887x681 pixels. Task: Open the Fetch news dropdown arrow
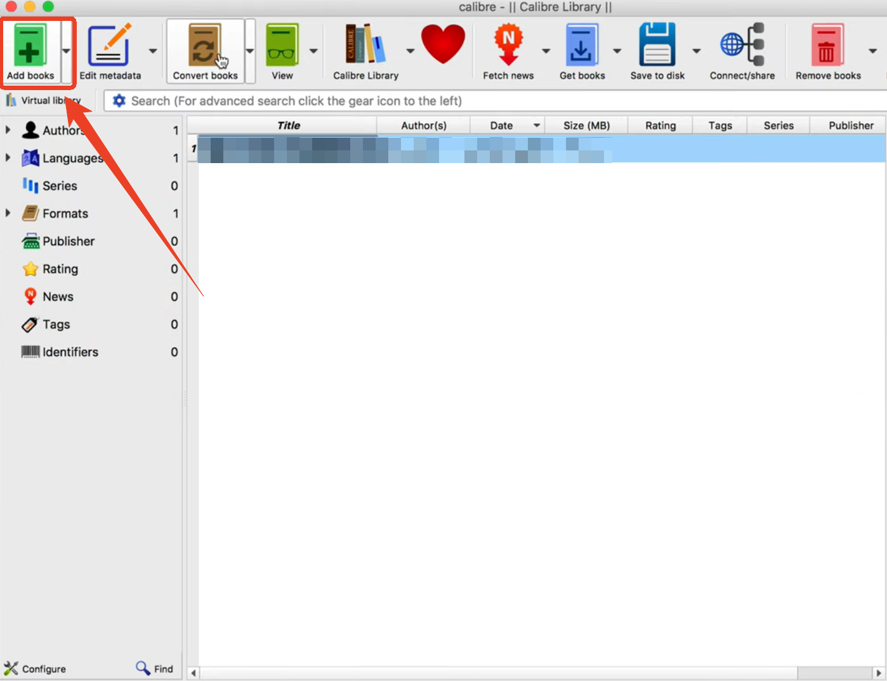[x=546, y=51]
